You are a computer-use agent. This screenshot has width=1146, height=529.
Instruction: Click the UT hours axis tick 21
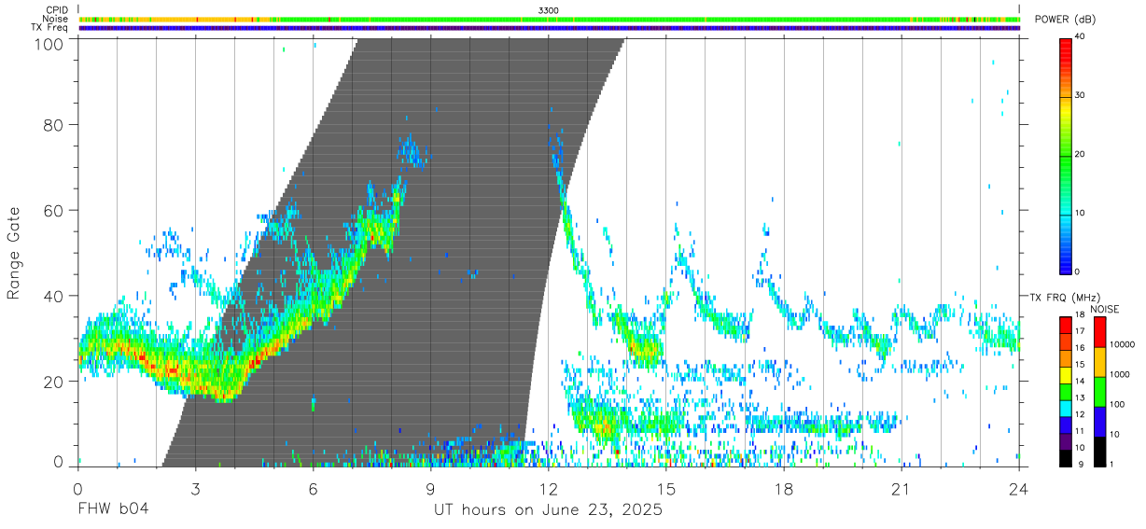click(x=901, y=489)
